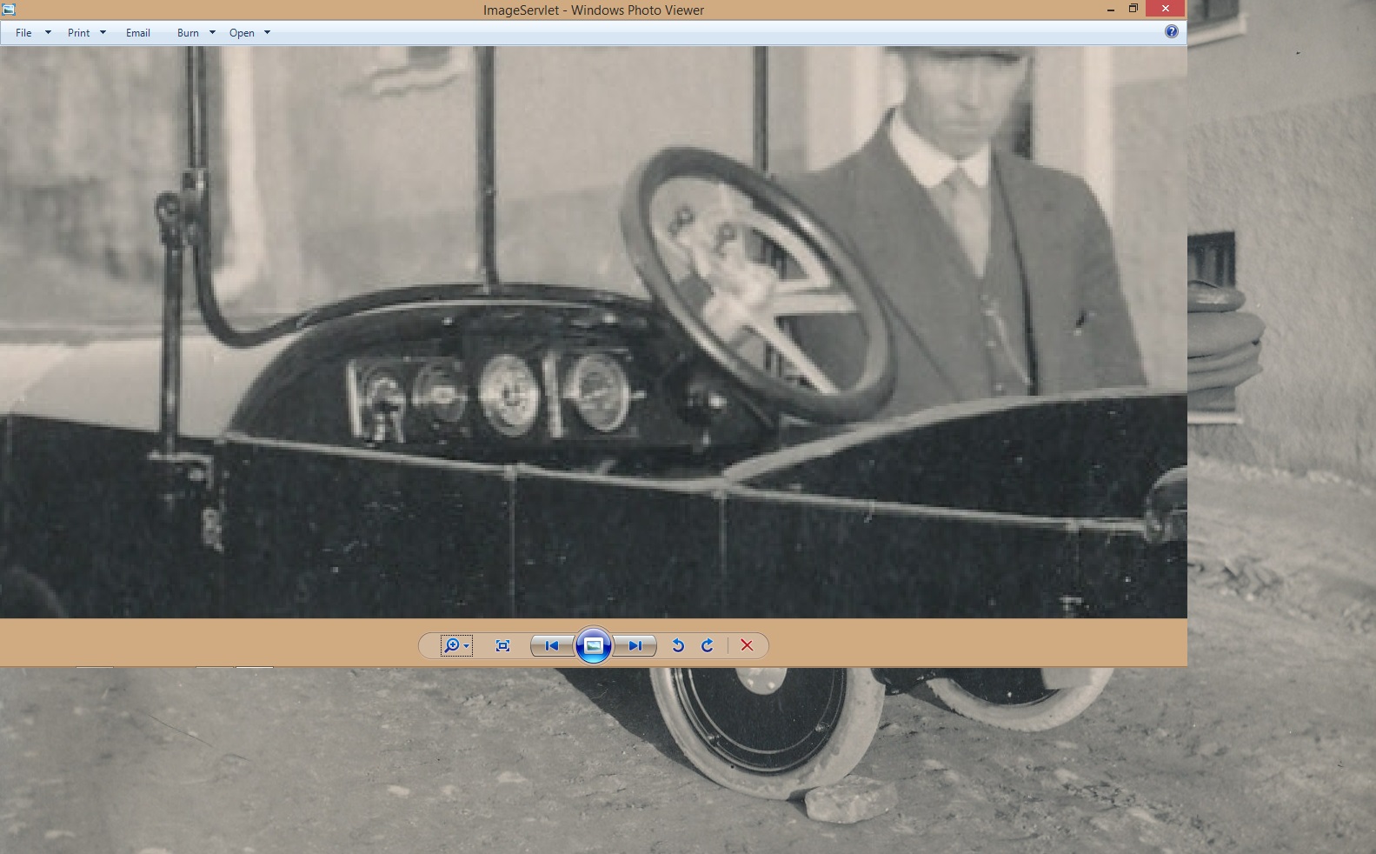Go to the previous photo

pos(551,645)
